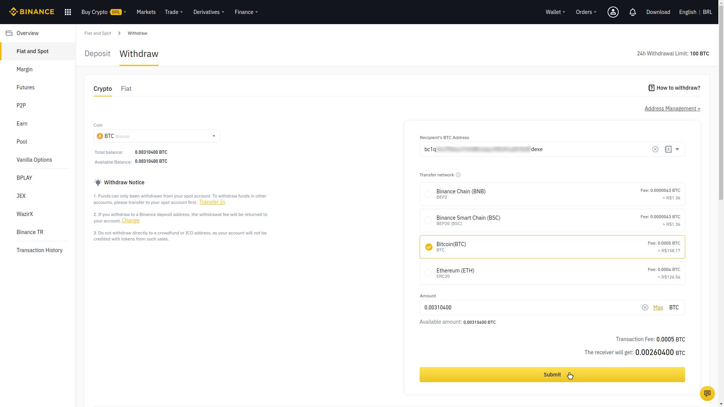Click the Transfer In link

coord(211,202)
